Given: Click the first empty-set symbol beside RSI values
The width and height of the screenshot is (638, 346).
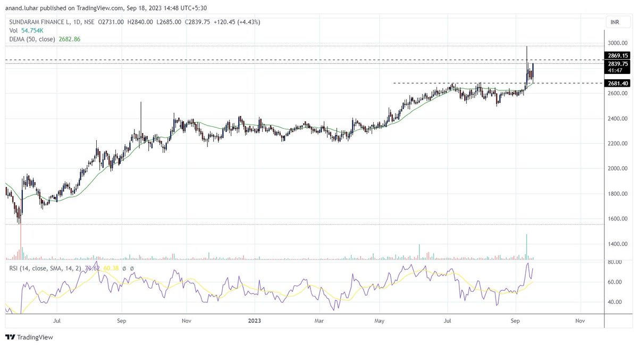Looking at the screenshot, I should tap(124, 268).
